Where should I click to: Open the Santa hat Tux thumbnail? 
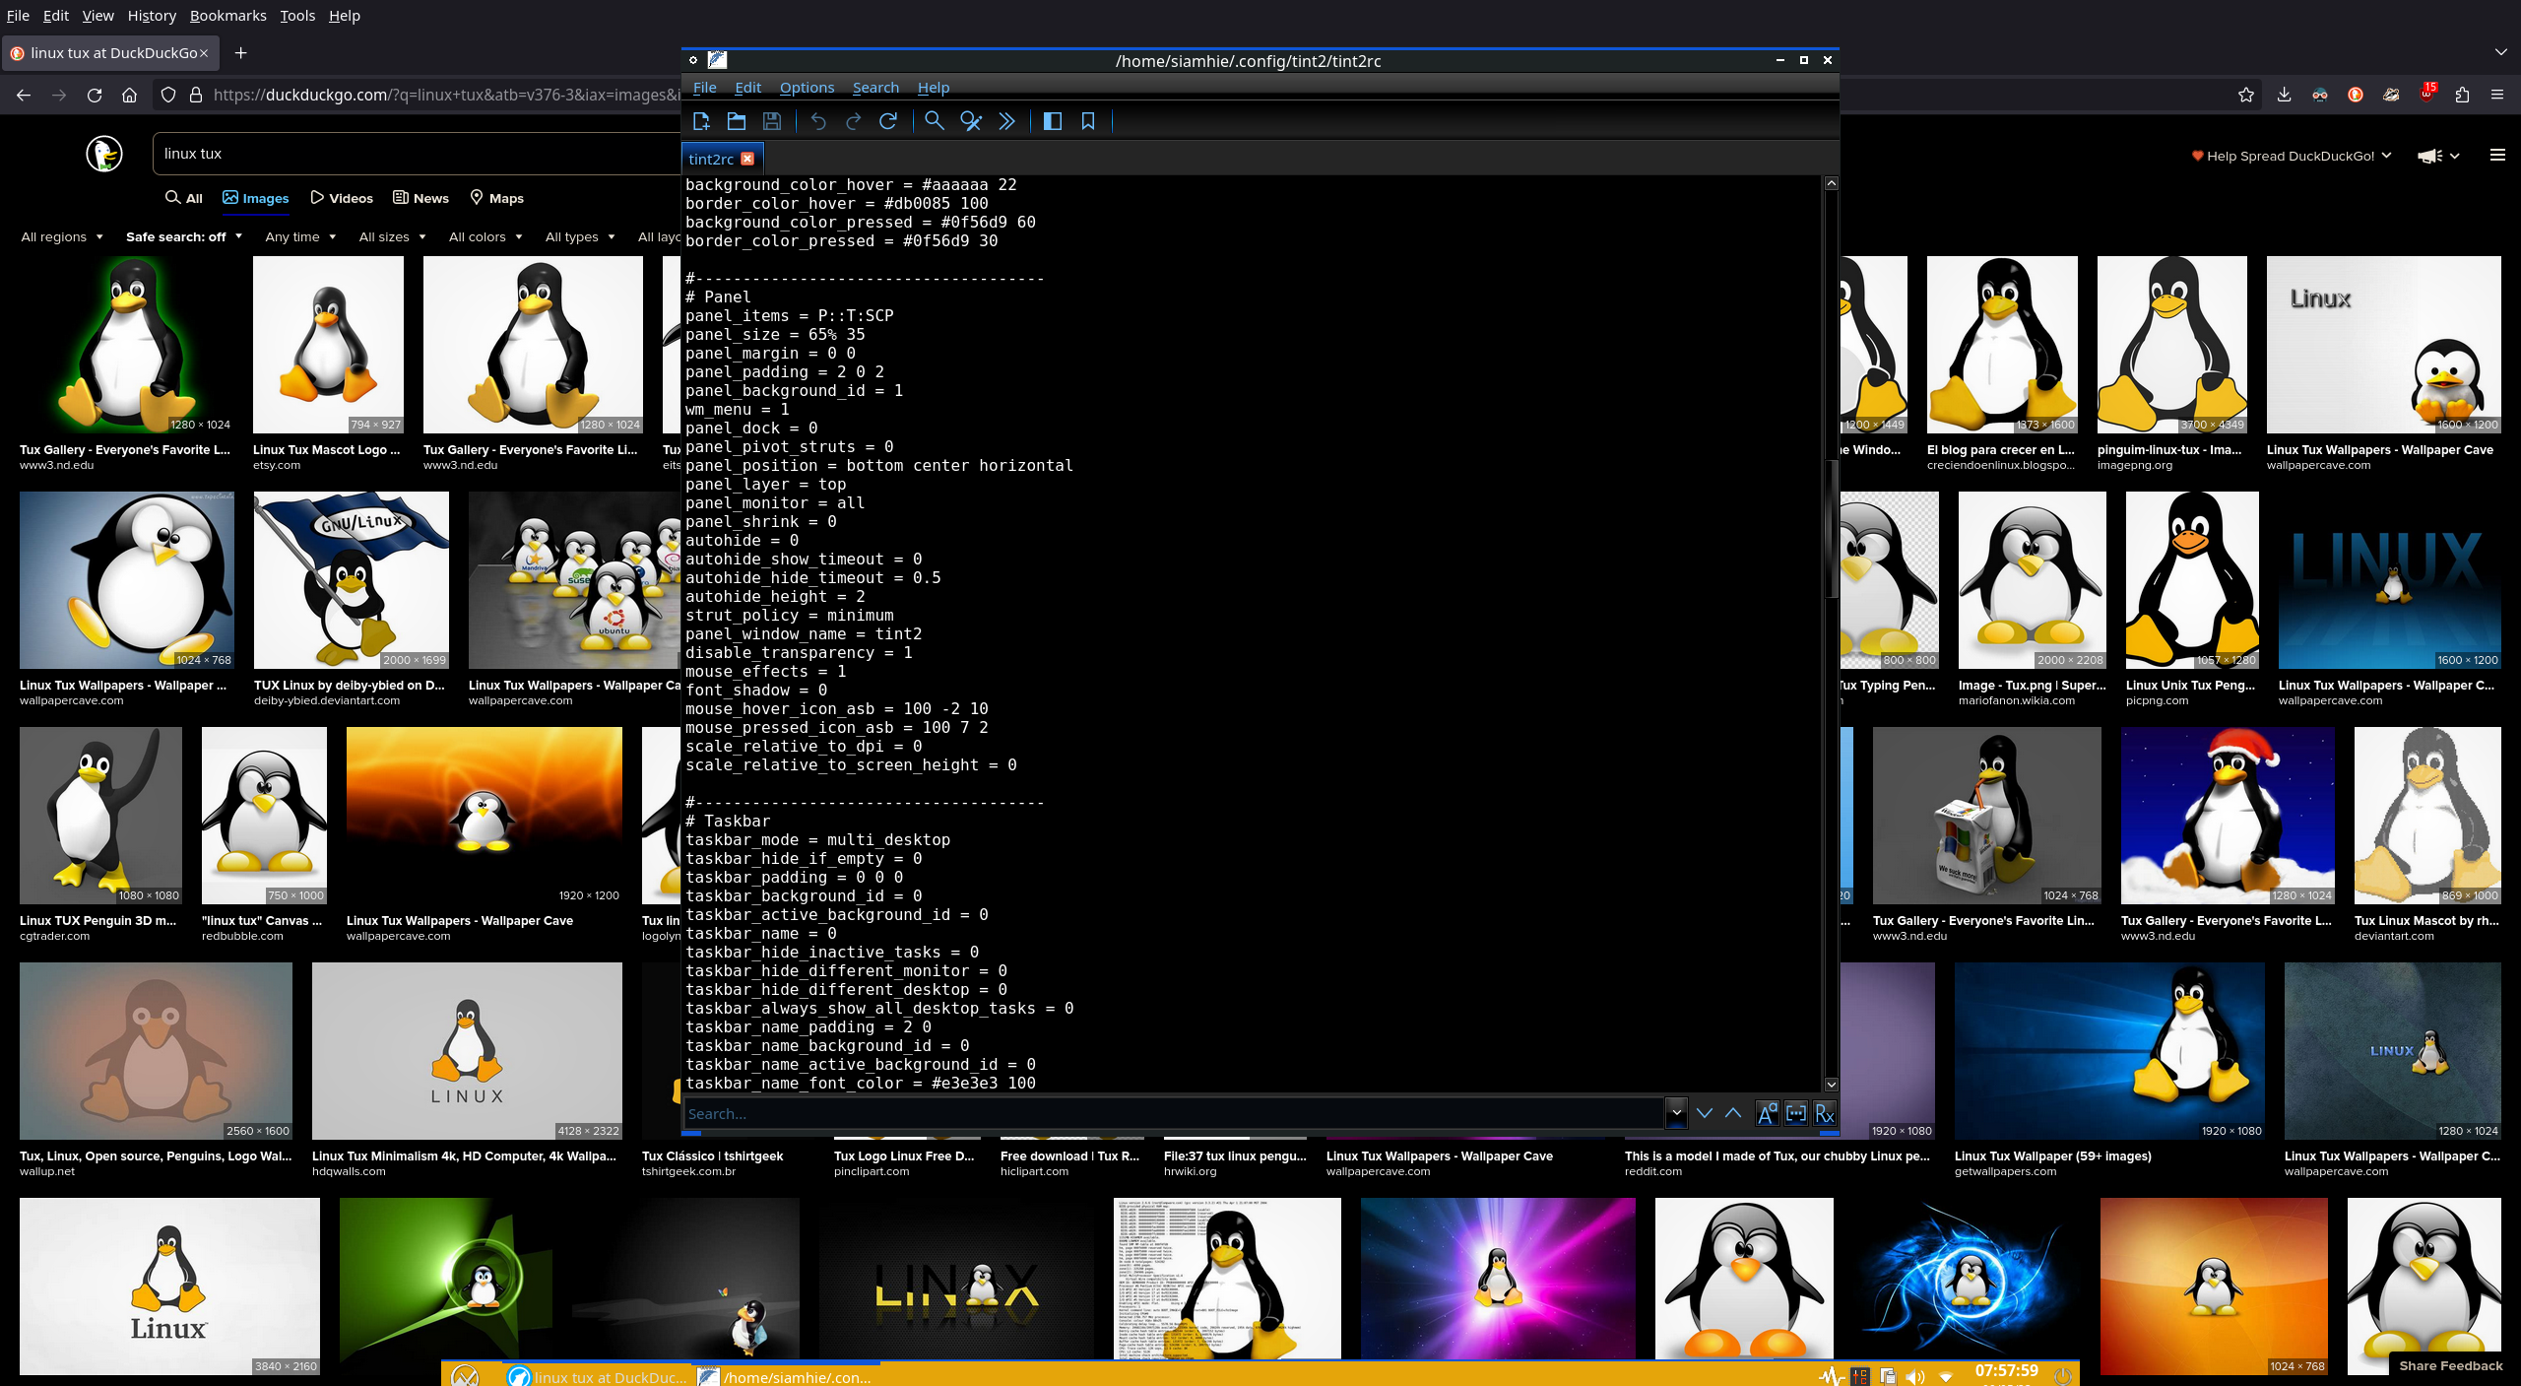(x=2228, y=816)
